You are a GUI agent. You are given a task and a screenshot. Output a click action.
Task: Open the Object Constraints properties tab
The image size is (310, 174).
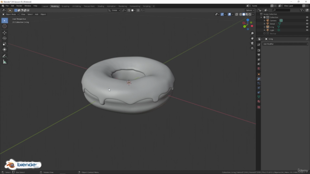[259, 92]
